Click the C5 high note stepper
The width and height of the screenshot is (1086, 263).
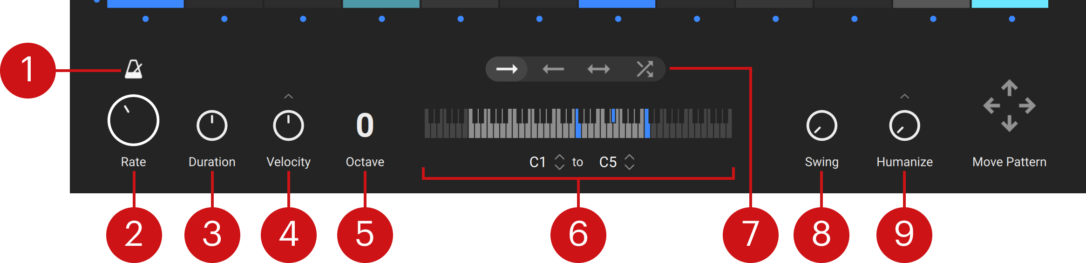(629, 162)
